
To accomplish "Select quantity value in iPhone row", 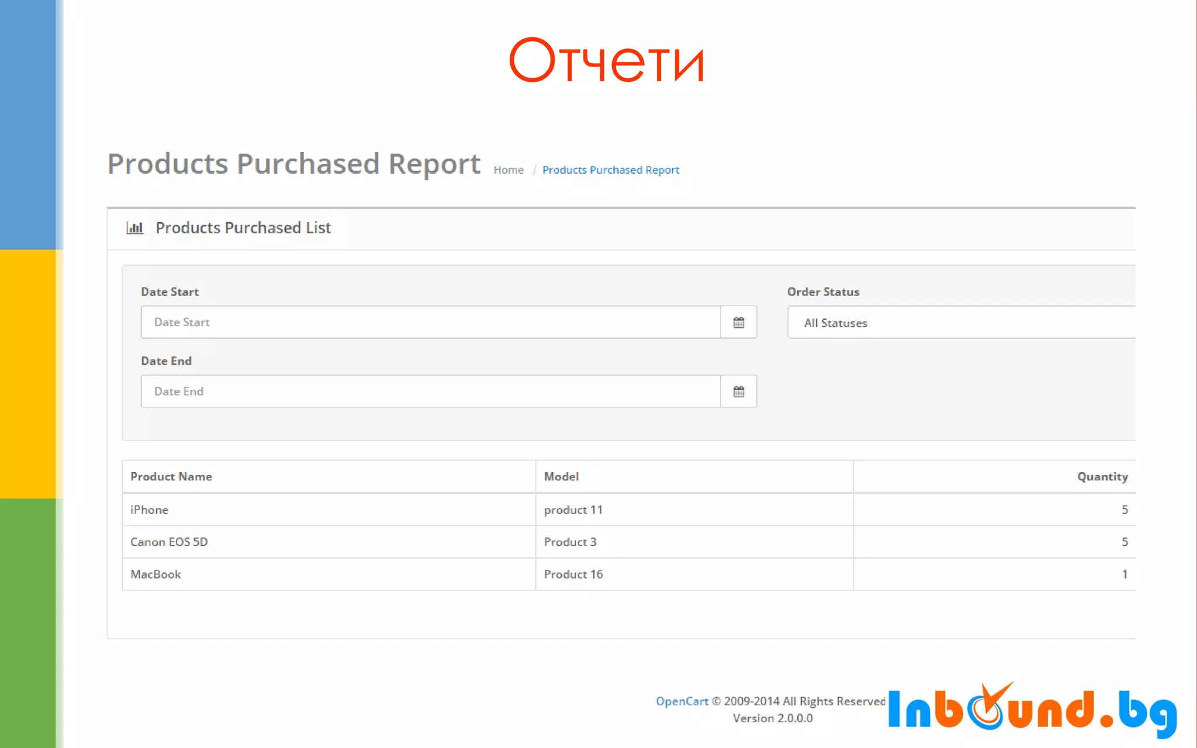I will (x=1125, y=510).
